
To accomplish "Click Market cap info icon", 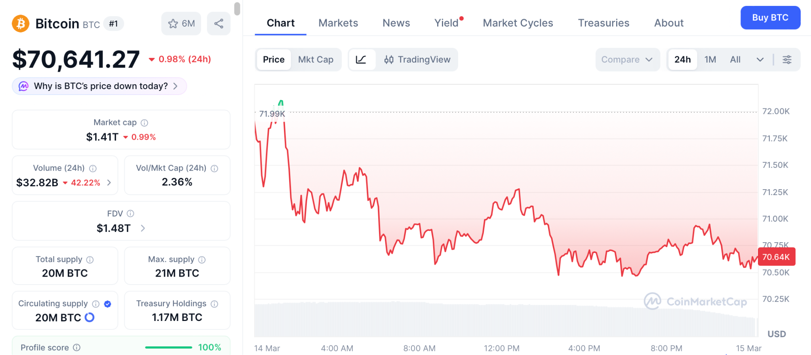I will (x=145, y=123).
